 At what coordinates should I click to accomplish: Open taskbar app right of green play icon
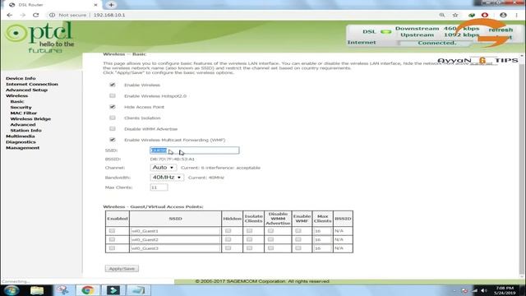click(x=139, y=290)
